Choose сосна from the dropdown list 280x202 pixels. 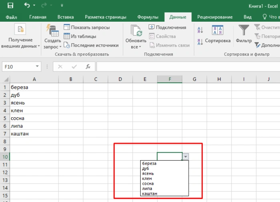pyautogui.click(x=165, y=184)
